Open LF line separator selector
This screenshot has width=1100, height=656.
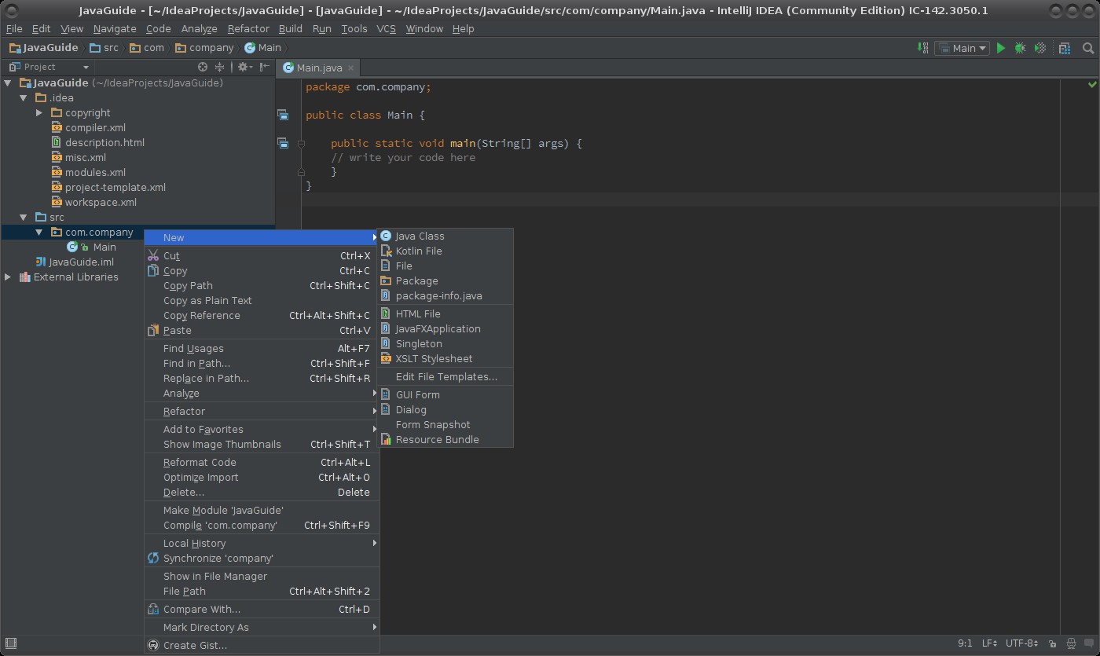[x=990, y=644]
